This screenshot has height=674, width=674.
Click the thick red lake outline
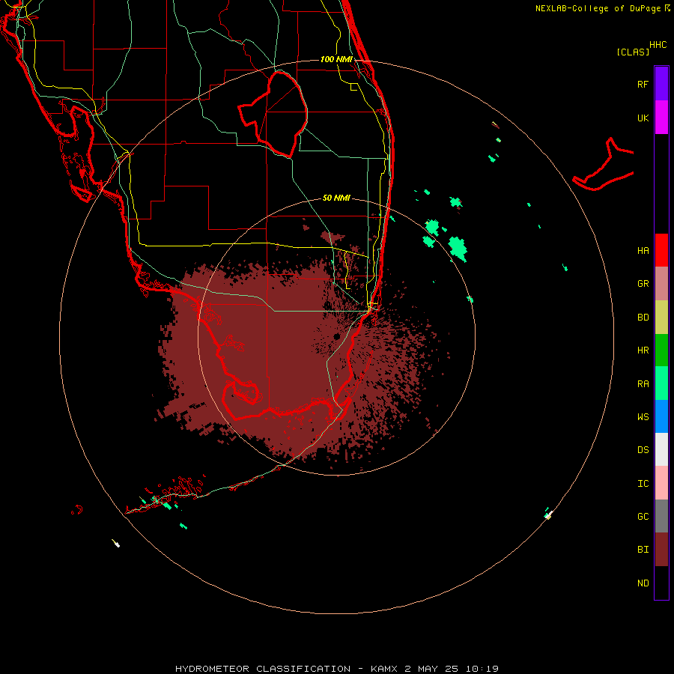(x=273, y=114)
